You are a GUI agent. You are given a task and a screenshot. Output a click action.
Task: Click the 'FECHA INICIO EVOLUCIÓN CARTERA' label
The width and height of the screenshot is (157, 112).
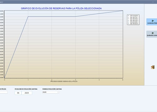tap(26, 89)
